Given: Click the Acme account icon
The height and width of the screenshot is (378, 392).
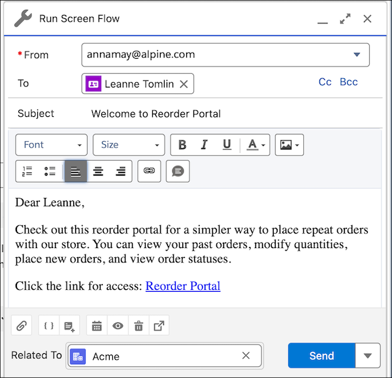Looking at the screenshot, I should [x=78, y=356].
